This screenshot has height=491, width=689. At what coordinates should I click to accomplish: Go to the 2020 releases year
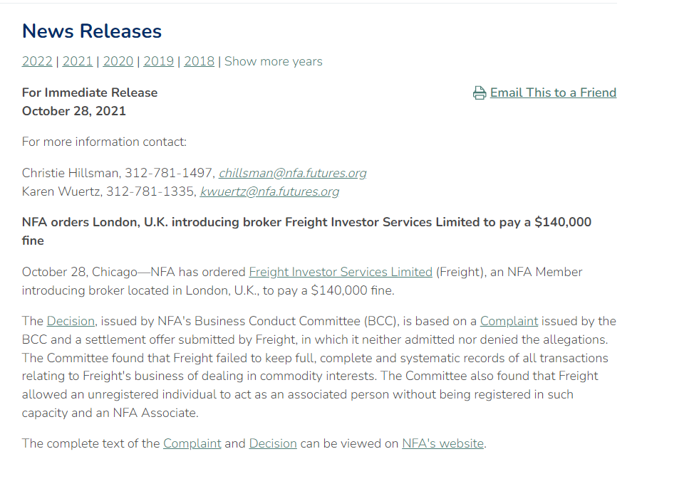click(118, 61)
